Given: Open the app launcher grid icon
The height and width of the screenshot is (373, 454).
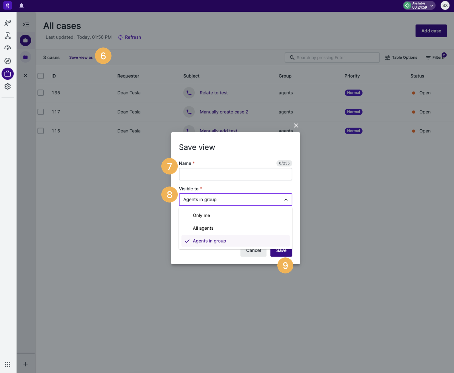Looking at the screenshot, I should coord(8,364).
